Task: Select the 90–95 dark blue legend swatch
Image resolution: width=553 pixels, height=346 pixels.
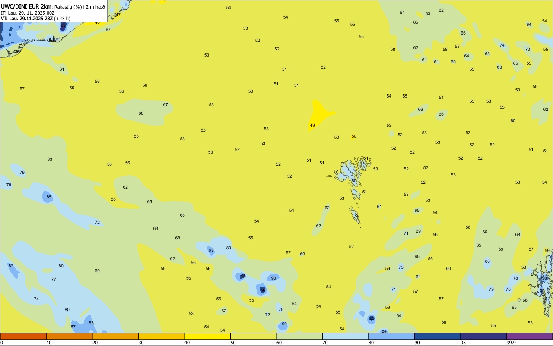Action: tap(437, 336)
